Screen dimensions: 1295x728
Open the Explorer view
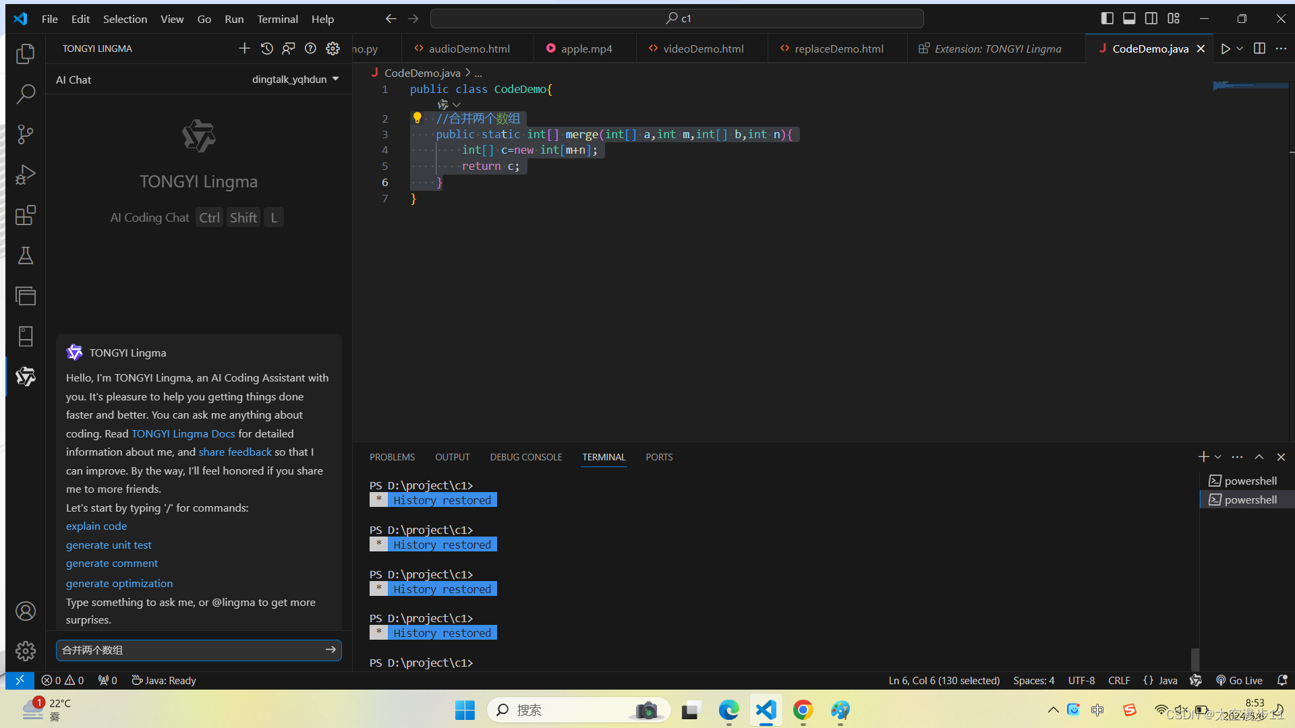tap(26, 53)
